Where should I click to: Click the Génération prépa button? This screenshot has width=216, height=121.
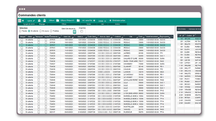[x=117, y=21]
